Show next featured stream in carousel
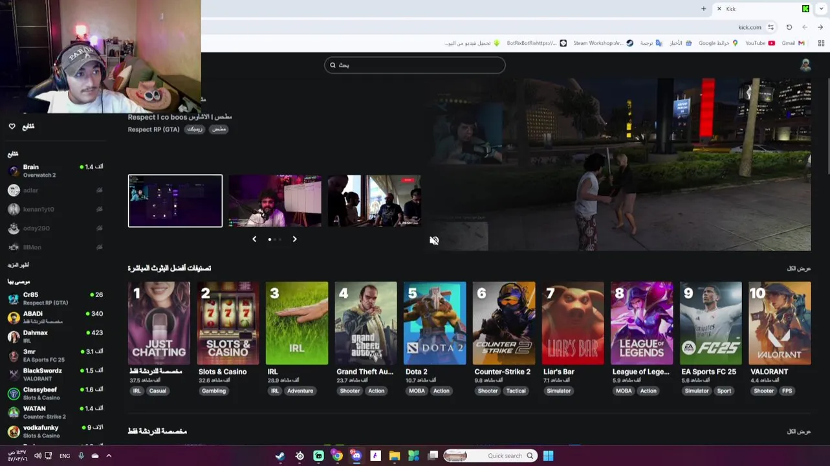The width and height of the screenshot is (830, 466). point(294,239)
